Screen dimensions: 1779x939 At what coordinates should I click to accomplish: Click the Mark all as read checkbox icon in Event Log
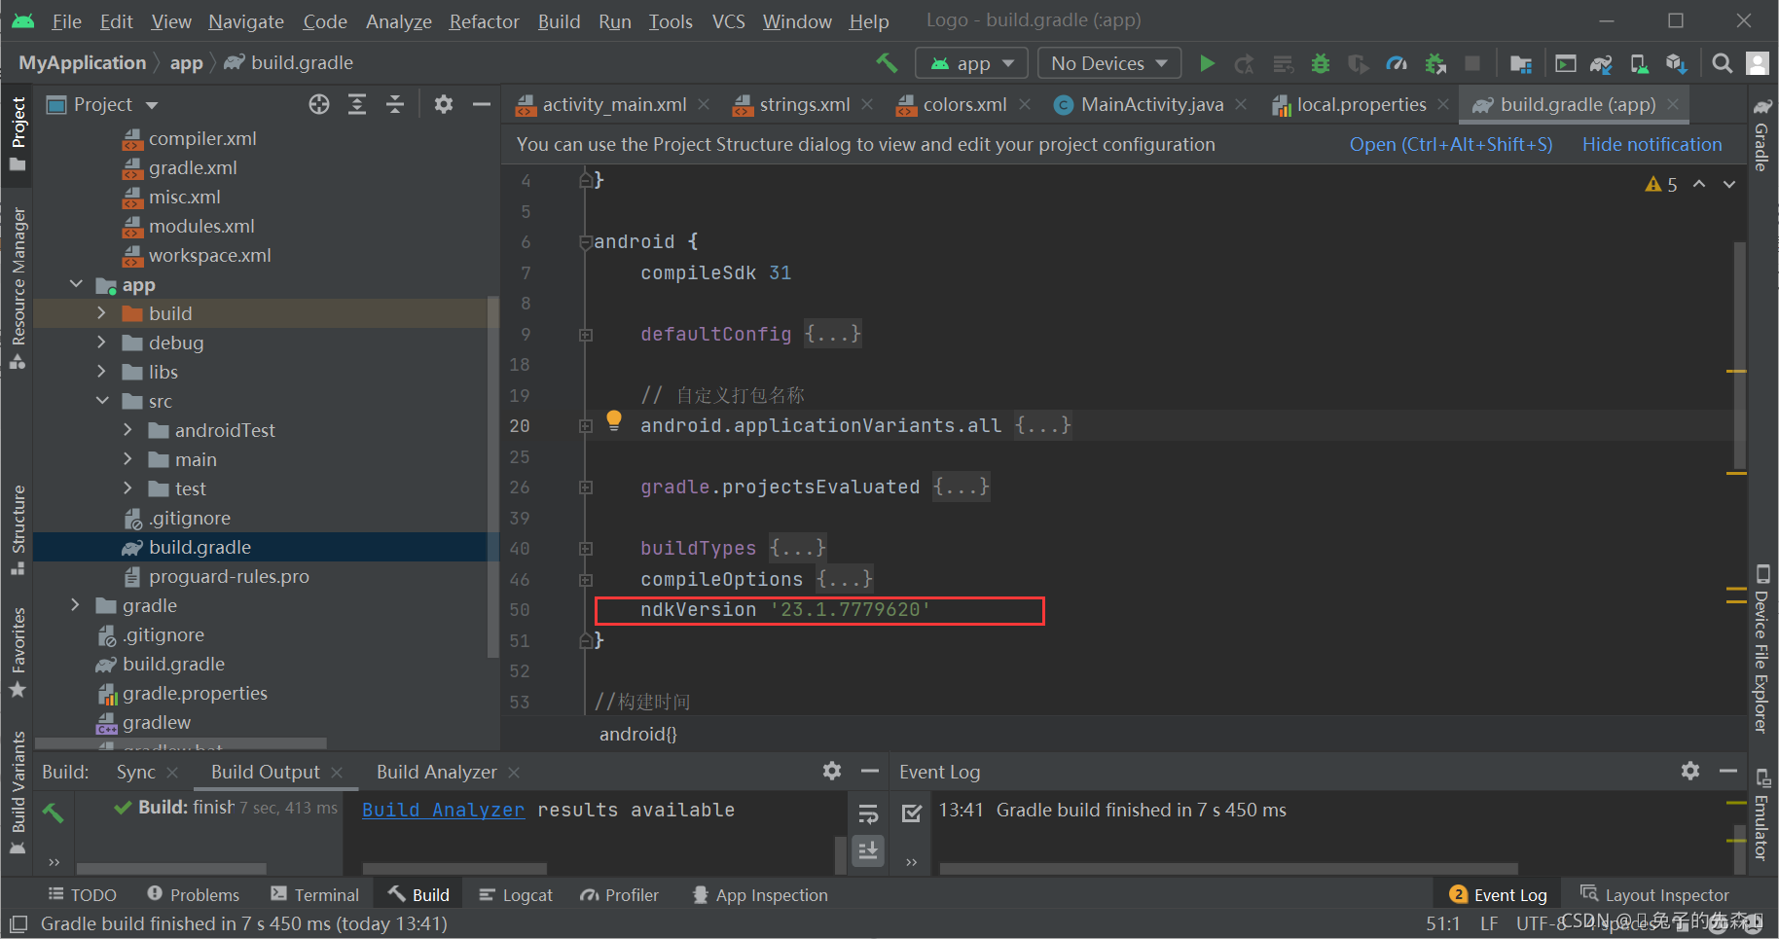pyautogui.click(x=912, y=813)
